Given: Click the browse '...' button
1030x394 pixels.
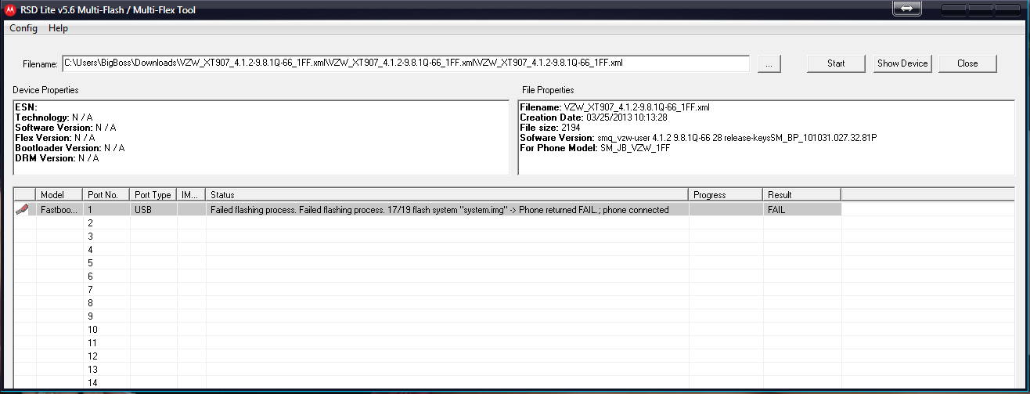Looking at the screenshot, I should coord(769,63).
